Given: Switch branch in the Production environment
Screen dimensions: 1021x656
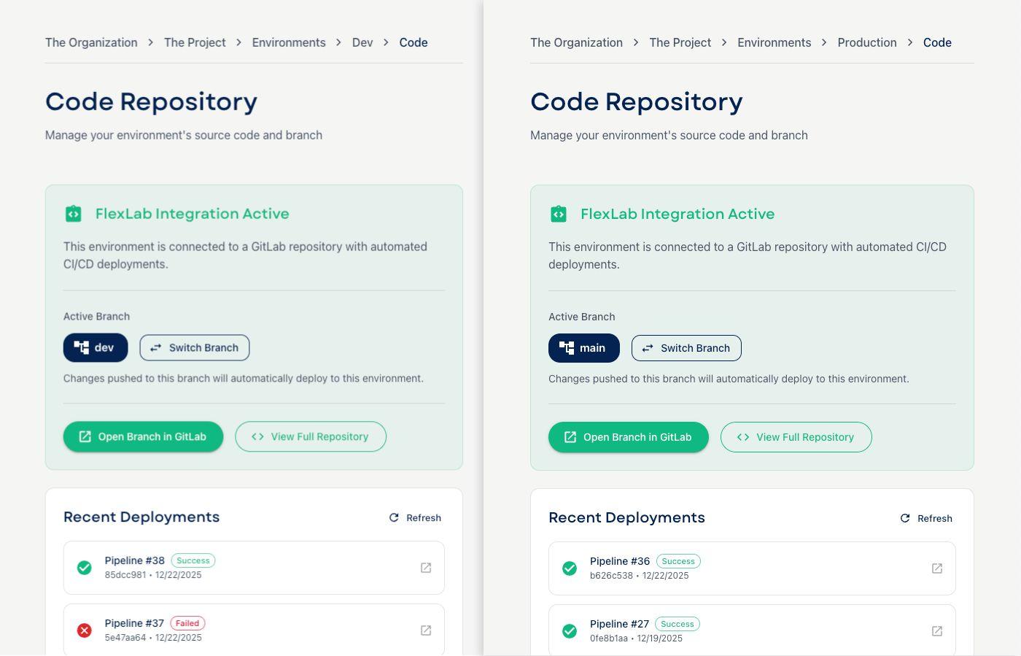Looking at the screenshot, I should 686,348.
